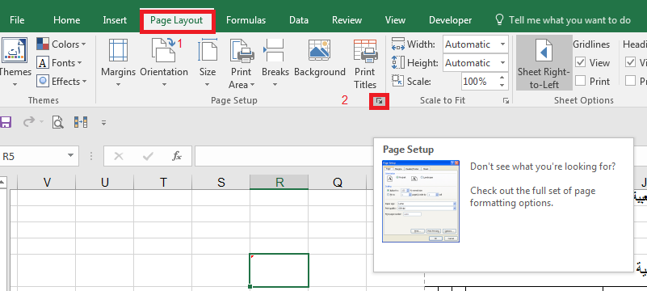Viewport: 647px width, 291px height.
Task: Increase Scale with the up spinner
Action: pos(502,78)
